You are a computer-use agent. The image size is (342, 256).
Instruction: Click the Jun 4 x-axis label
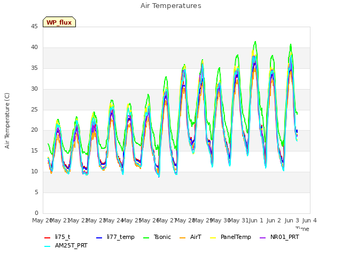click(x=309, y=220)
